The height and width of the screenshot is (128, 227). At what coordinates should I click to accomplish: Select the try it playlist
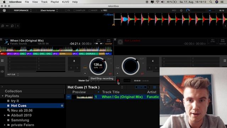(15, 101)
